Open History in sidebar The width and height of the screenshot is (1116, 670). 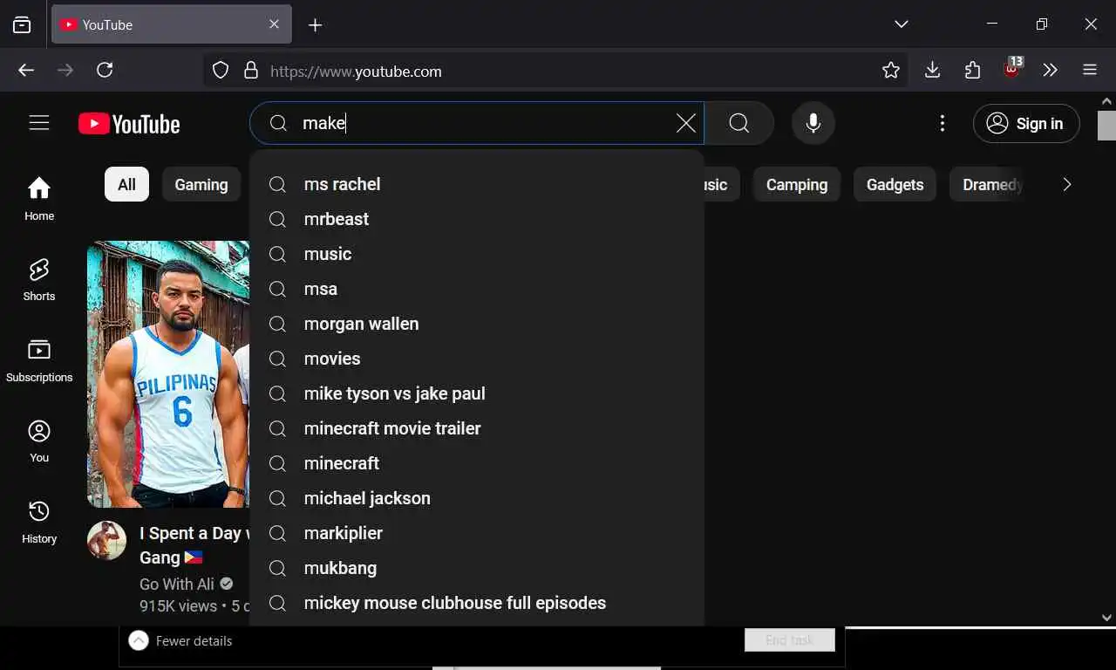coord(39,523)
